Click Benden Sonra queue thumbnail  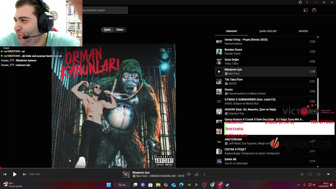(219, 51)
